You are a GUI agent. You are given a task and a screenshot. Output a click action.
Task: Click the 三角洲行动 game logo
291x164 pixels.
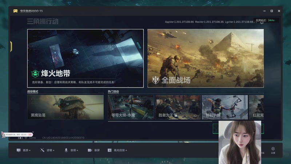(43, 22)
